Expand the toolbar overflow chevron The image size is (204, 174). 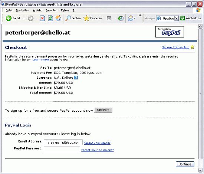[x=140, y=15]
